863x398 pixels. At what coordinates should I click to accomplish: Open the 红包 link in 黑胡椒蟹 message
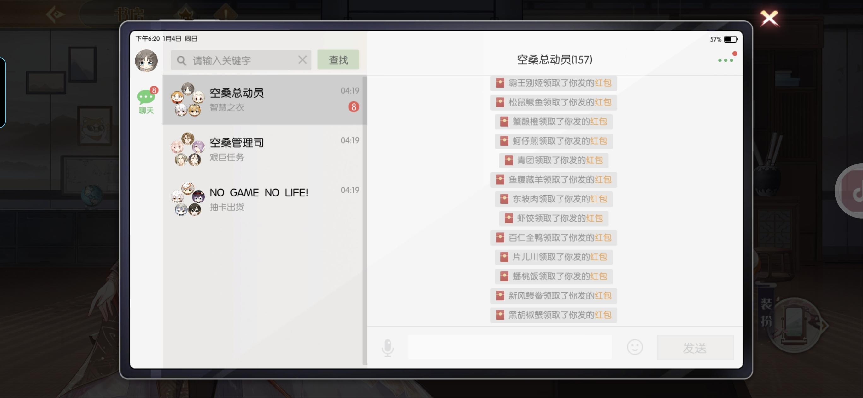coord(603,315)
